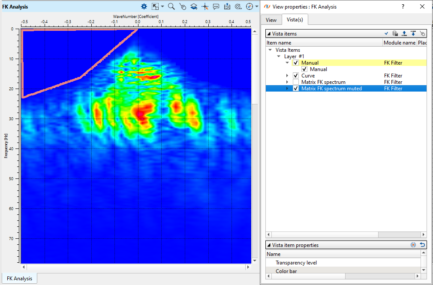The image size is (433, 285).
Task: Open the layers stack icon
Action: click(194, 6)
